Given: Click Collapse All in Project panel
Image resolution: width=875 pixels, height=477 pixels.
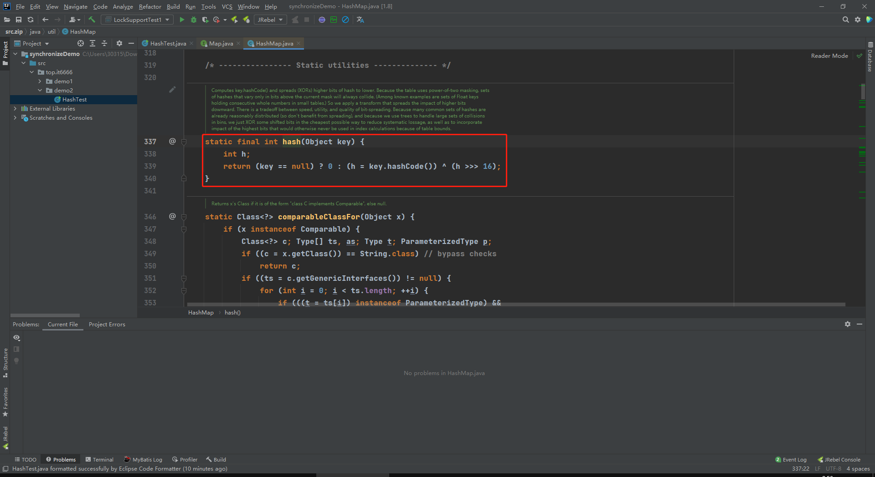Looking at the screenshot, I should point(104,43).
